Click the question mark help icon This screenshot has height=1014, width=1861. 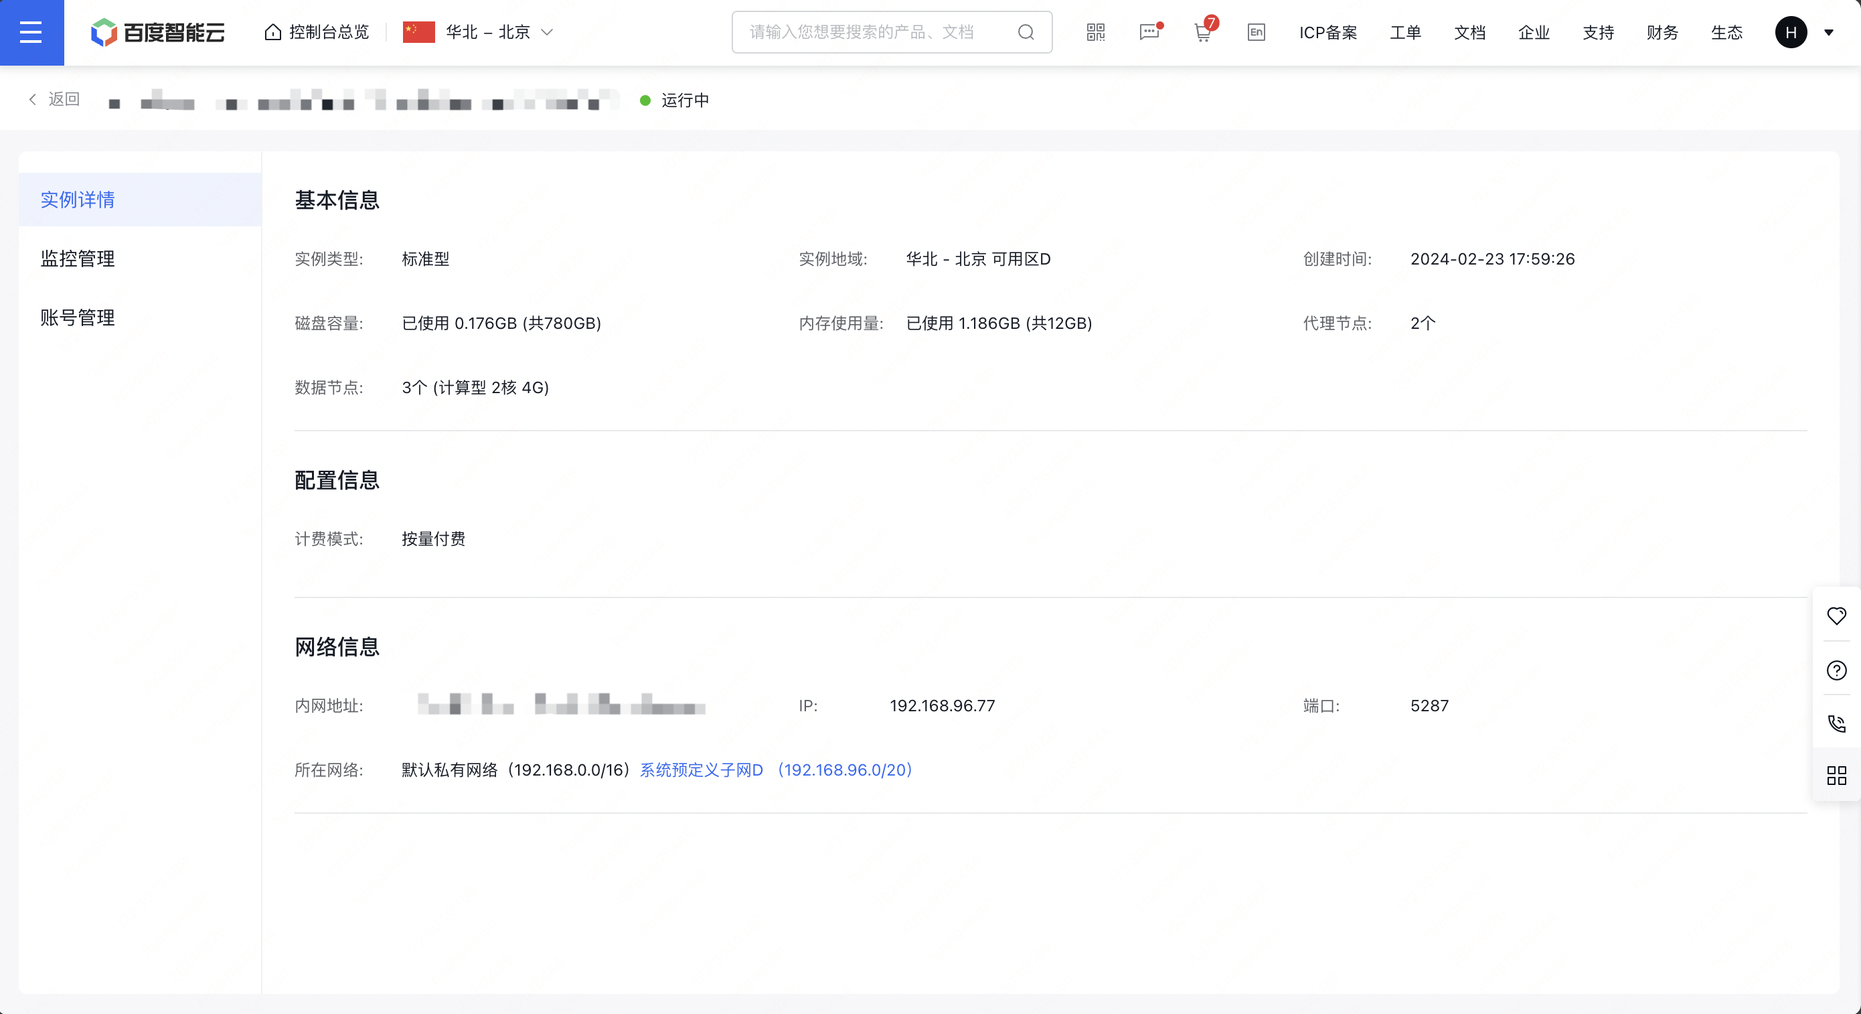point(1836,670)
